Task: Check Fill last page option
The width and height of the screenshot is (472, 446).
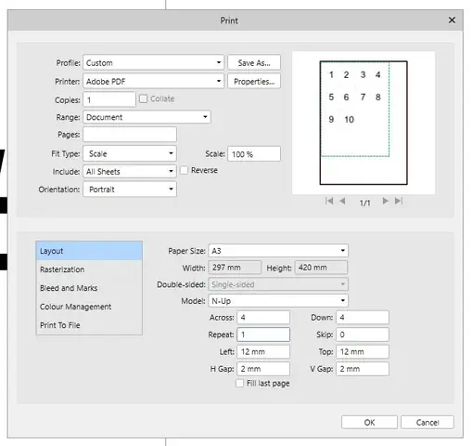Action: point(239,384)
